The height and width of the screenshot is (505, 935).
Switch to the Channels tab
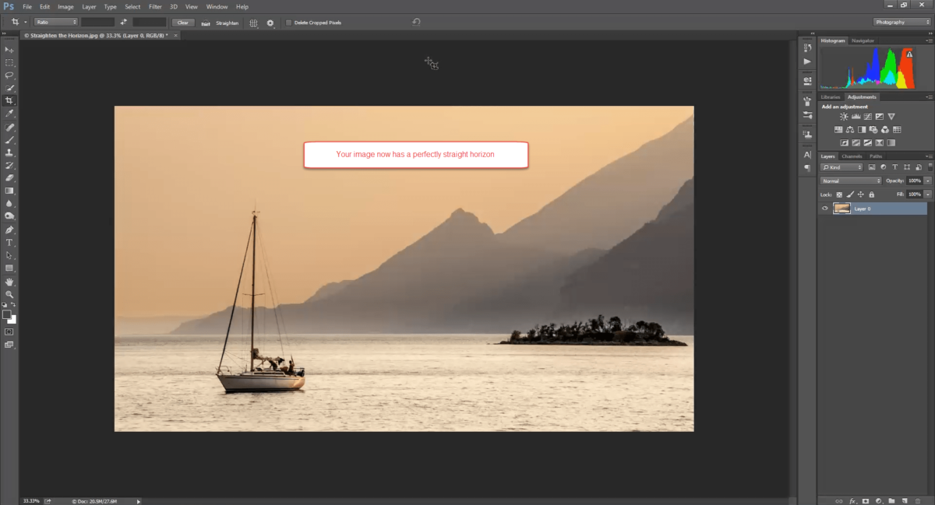[x=852, y=156]
